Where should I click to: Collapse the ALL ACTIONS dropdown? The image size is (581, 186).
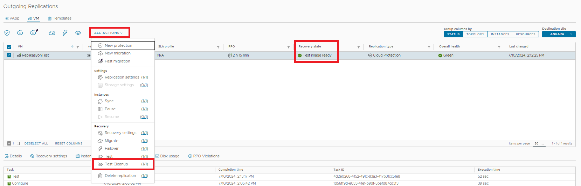pyautogui.click(x=109, y=33)
